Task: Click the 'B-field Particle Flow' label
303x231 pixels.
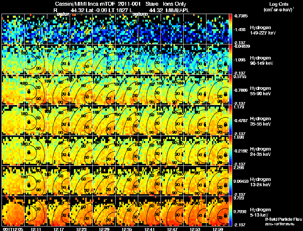Action: click(x=283, y=219)
